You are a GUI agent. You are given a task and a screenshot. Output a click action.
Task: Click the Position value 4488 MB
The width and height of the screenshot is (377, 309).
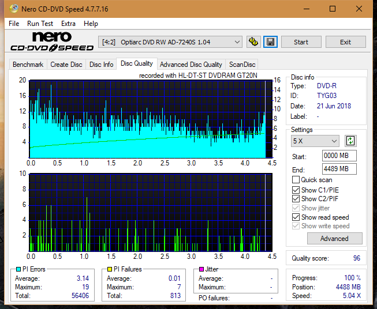coord(348,287)
